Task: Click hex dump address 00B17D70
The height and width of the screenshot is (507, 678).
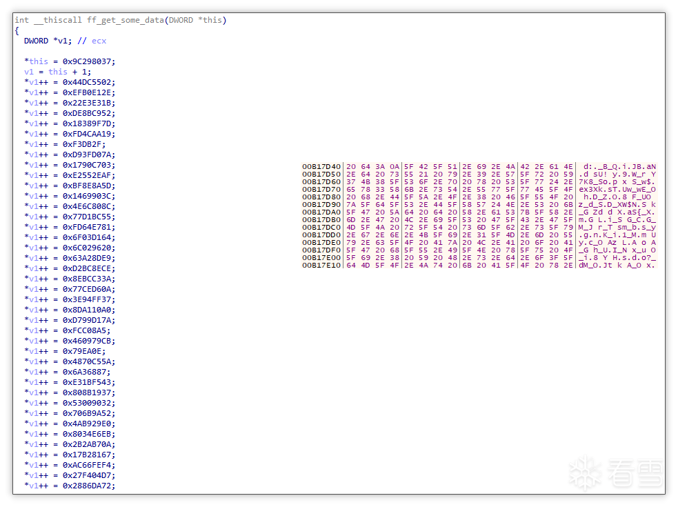Action: pyautogui.click(x=321, y=190)
